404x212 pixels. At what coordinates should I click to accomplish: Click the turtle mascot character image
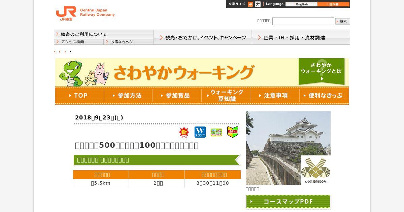[x=71, y=73]
